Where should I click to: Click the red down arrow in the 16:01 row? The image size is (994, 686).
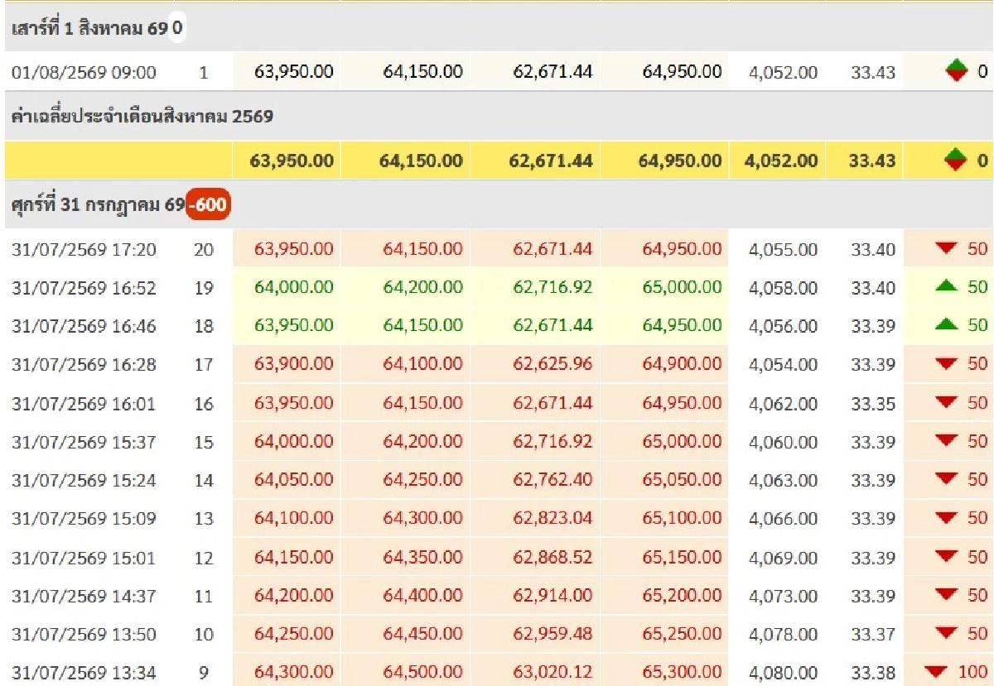pos(946,403)
